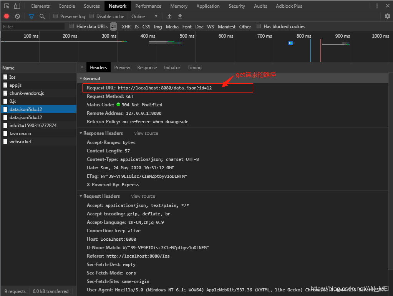Stop recording network log with red button
This screenshot has height=296, width=393.
(x=7, y=16)
